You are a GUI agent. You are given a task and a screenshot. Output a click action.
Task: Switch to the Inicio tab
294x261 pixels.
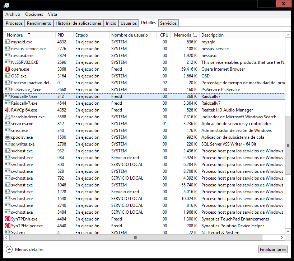[x=111, y=23]
